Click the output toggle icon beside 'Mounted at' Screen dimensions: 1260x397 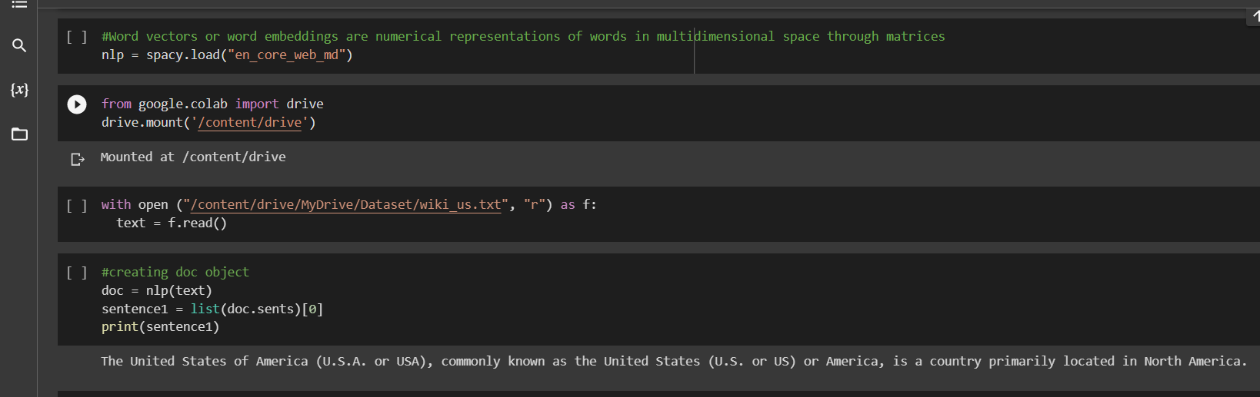[x=77, y=159]
